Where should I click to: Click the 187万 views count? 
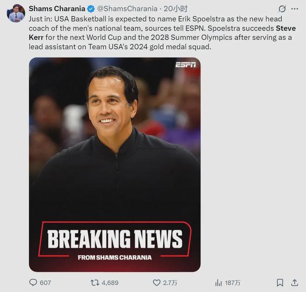pos(233,282)
